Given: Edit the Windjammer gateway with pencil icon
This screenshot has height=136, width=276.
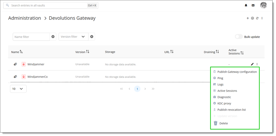Looking at the screenshot, I should pyautogui.click(x=252, y=64).
